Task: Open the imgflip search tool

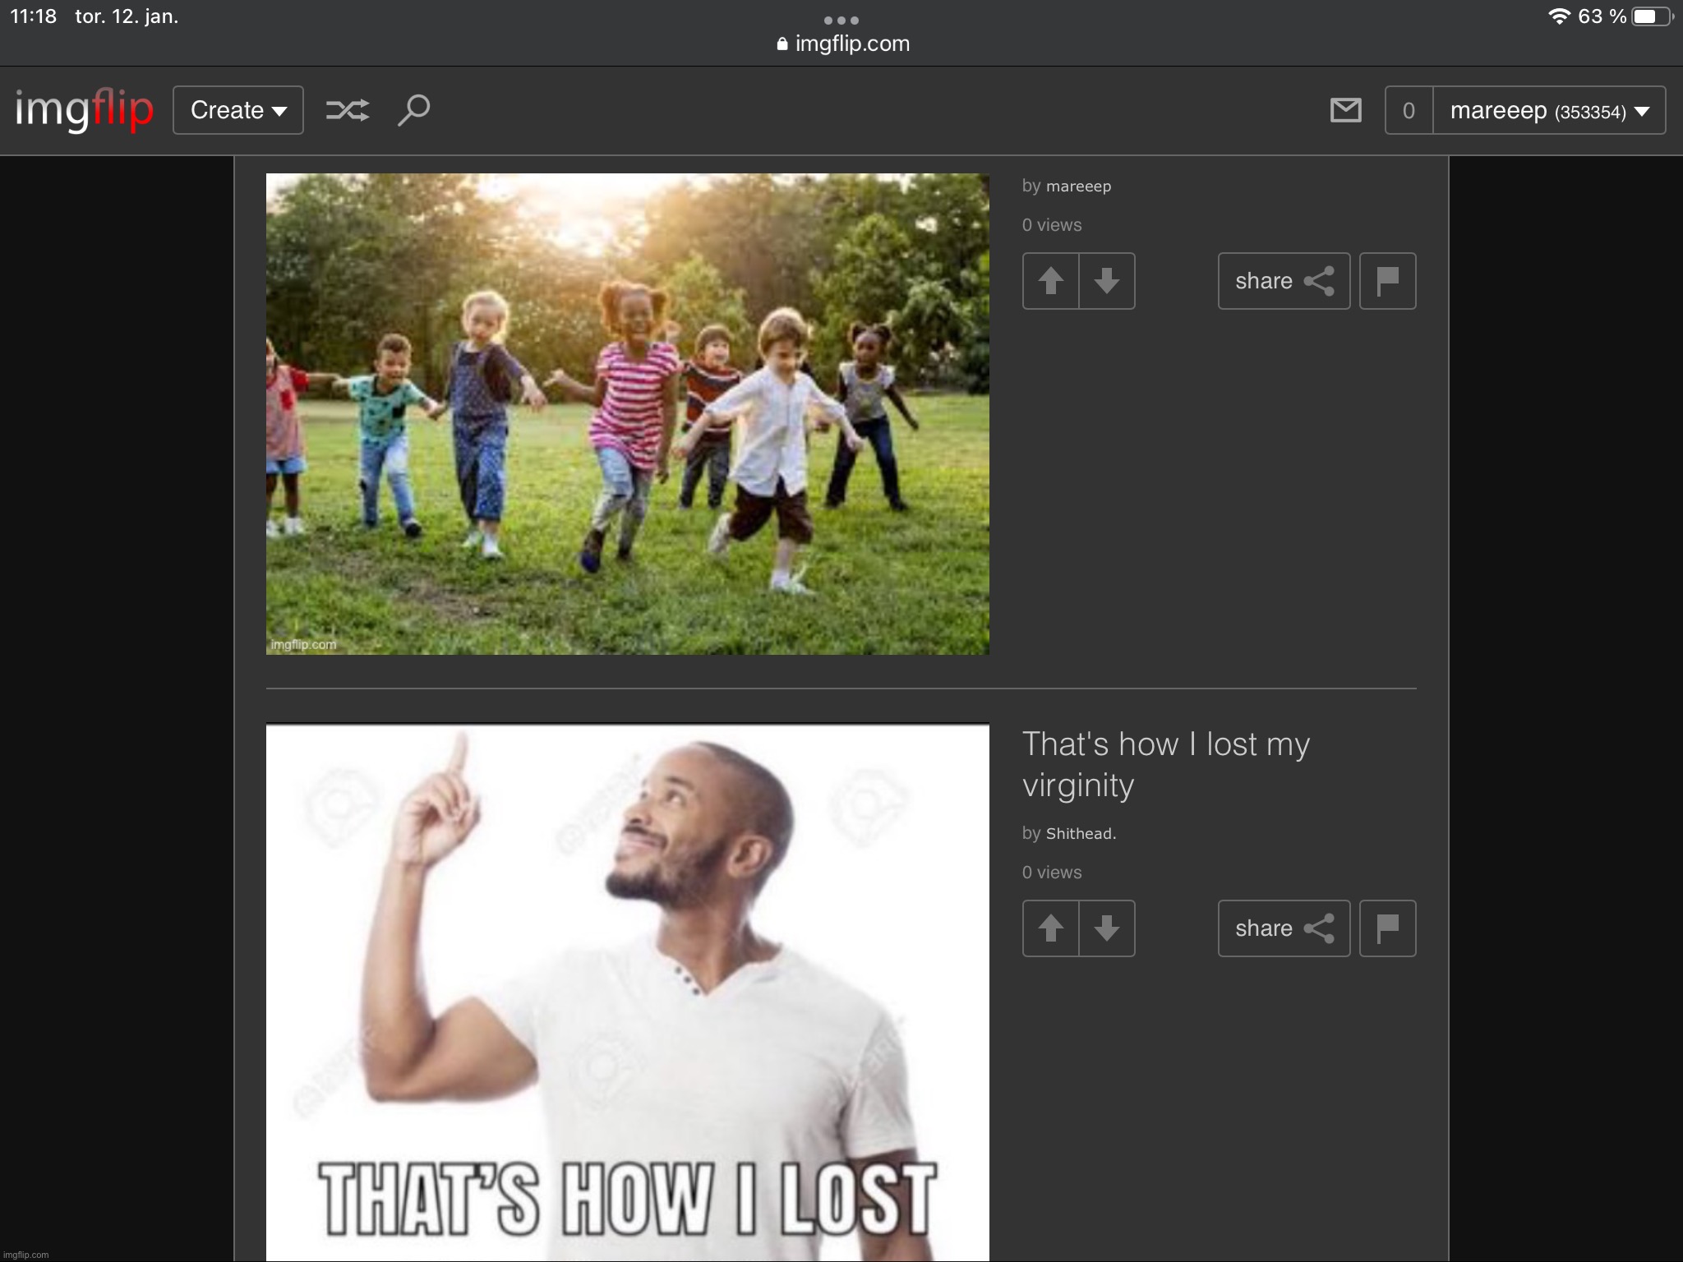Action: 414,109
